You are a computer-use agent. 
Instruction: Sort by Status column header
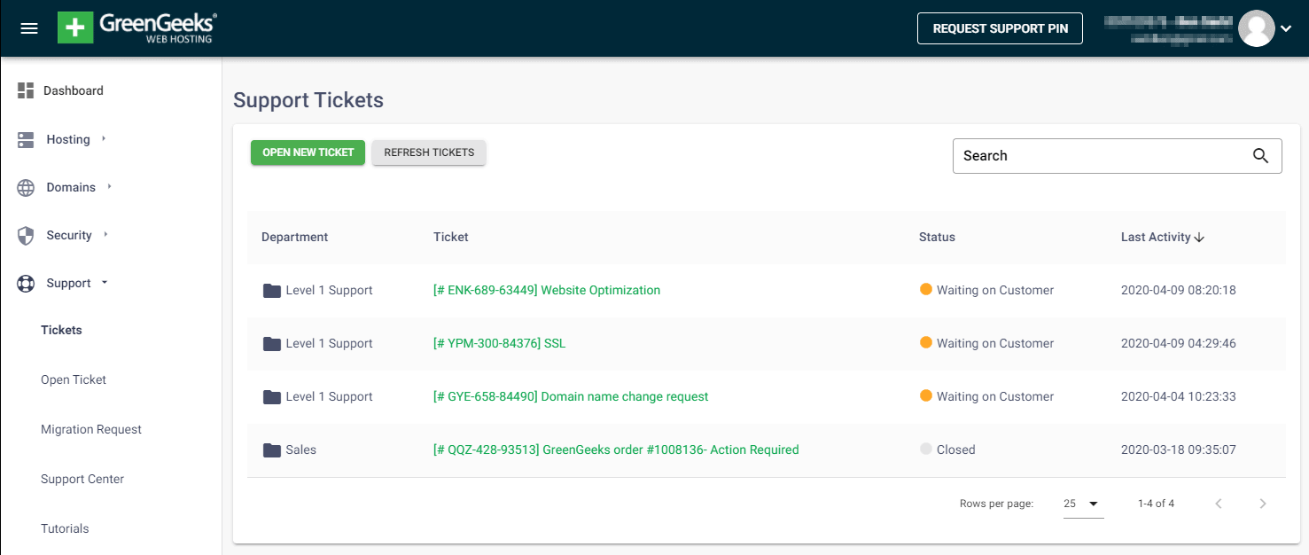tap(937, 237)
